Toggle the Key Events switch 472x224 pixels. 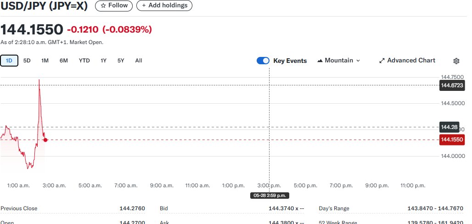tap(263, 61)
